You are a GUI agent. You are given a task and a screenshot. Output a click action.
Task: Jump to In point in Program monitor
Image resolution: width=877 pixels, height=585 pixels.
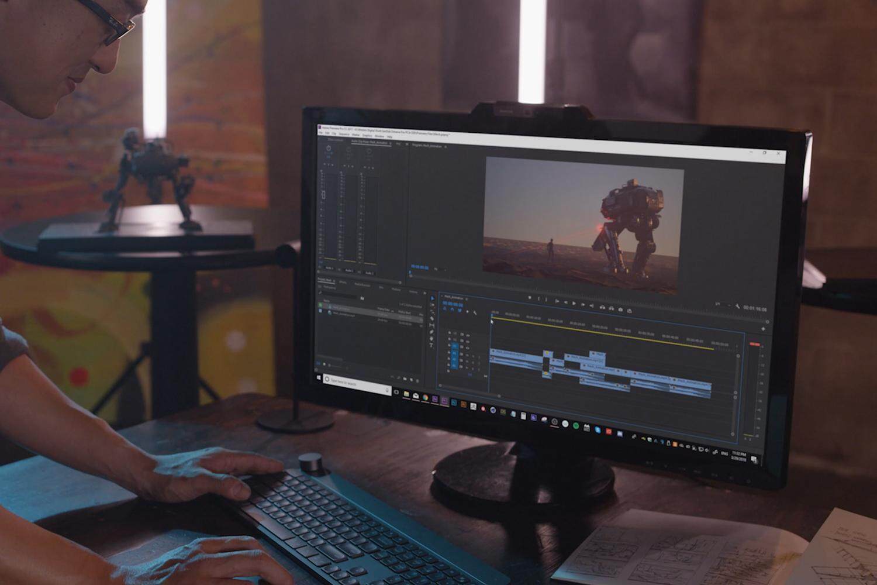(x=557, y=301)
